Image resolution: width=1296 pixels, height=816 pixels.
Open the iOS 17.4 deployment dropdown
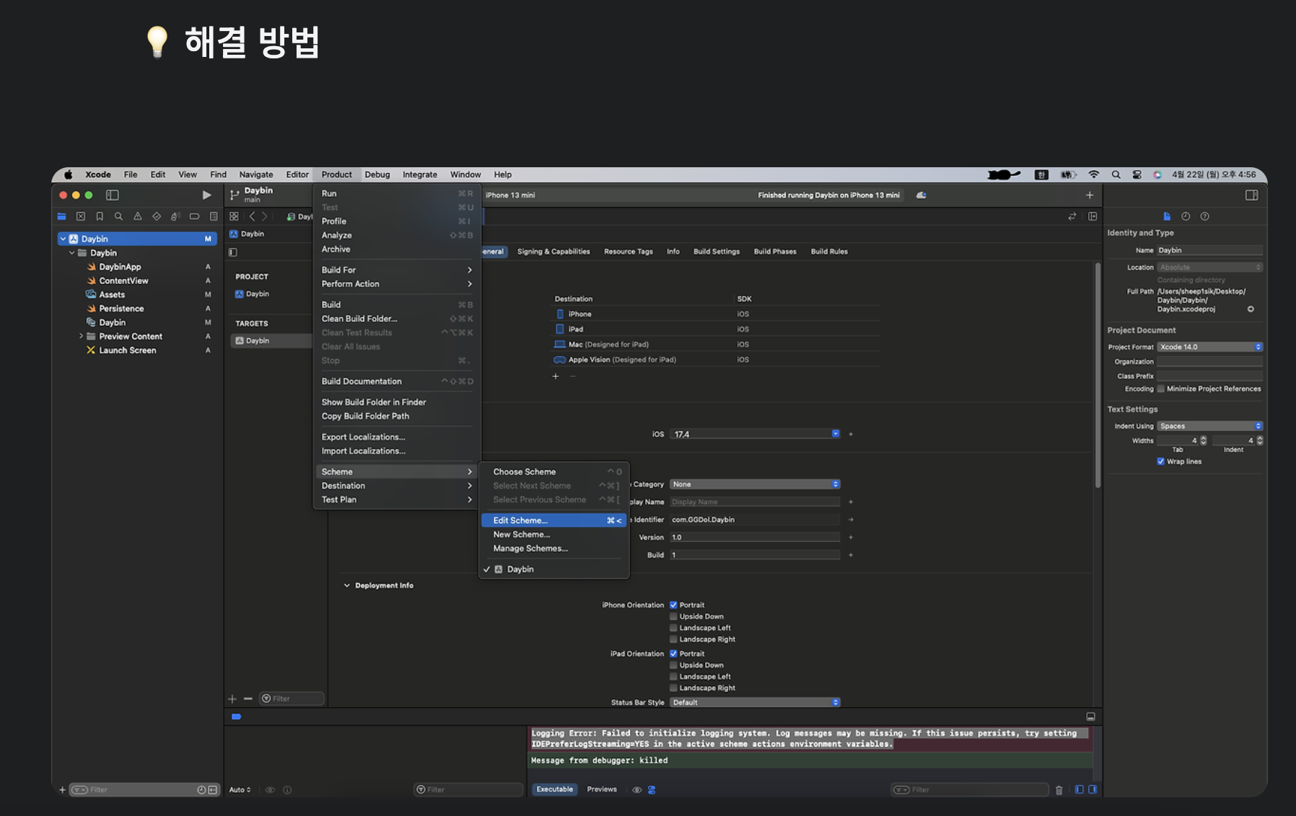pyautogui.click(x=756, y=434)
